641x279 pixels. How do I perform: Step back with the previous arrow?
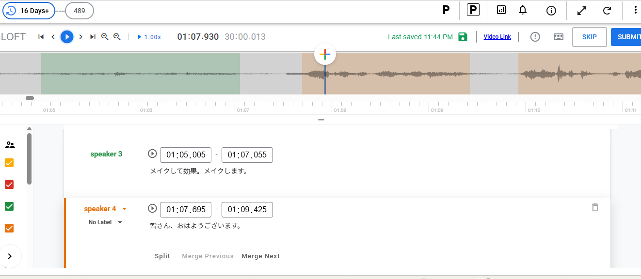53,37
